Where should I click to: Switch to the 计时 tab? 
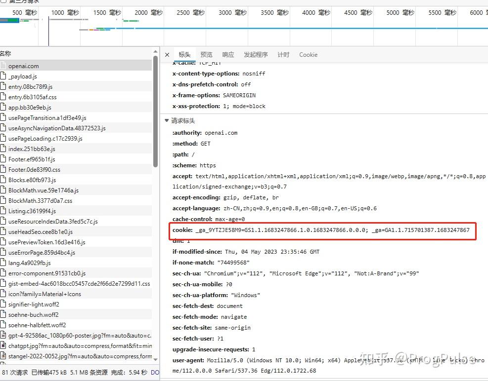click(283, 54)
